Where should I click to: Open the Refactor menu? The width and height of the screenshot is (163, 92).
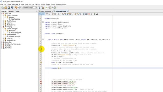click(x=28, y=5)
